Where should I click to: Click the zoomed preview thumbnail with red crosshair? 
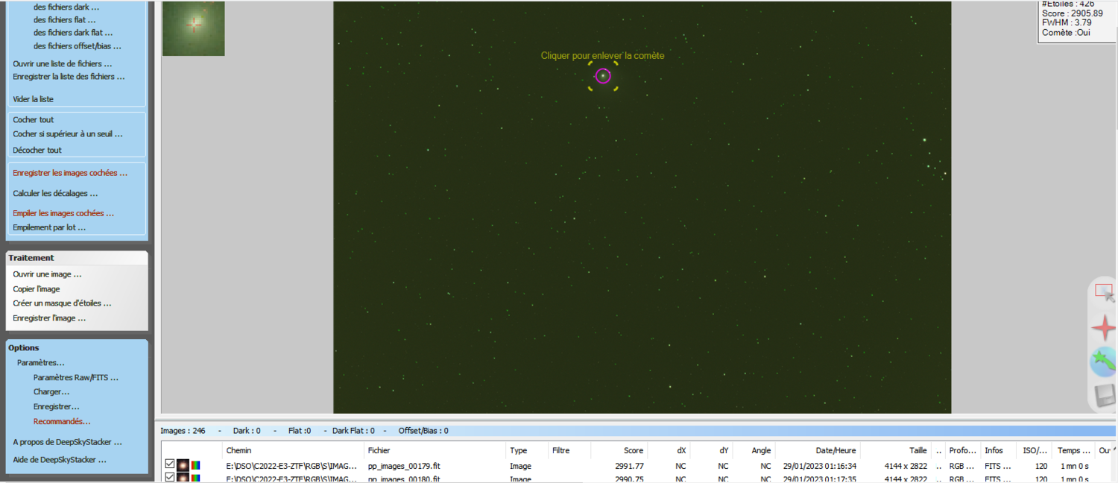click(194, 28)
